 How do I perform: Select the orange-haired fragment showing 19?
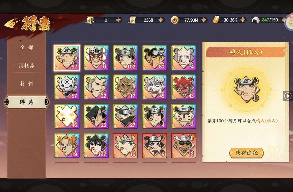coord(67,146)
